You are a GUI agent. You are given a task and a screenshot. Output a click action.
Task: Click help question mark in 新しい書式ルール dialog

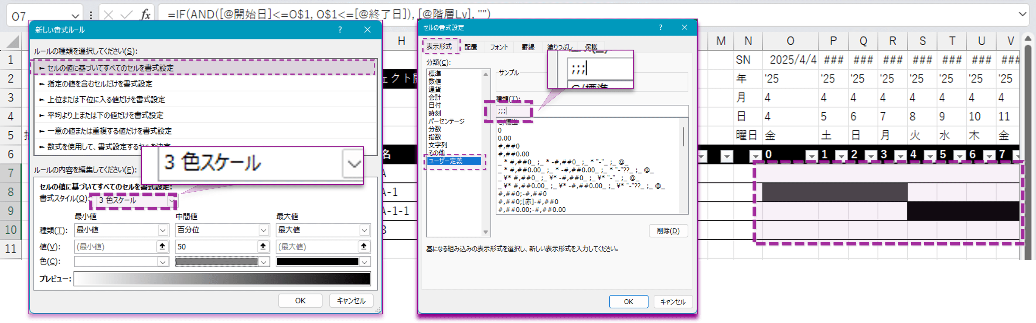[x=340, y=30]
